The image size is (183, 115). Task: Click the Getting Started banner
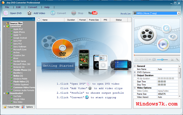tap(58, 66)
